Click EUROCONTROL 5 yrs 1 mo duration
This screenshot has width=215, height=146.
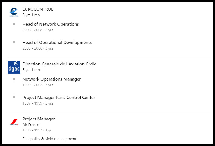pos(31,15)
